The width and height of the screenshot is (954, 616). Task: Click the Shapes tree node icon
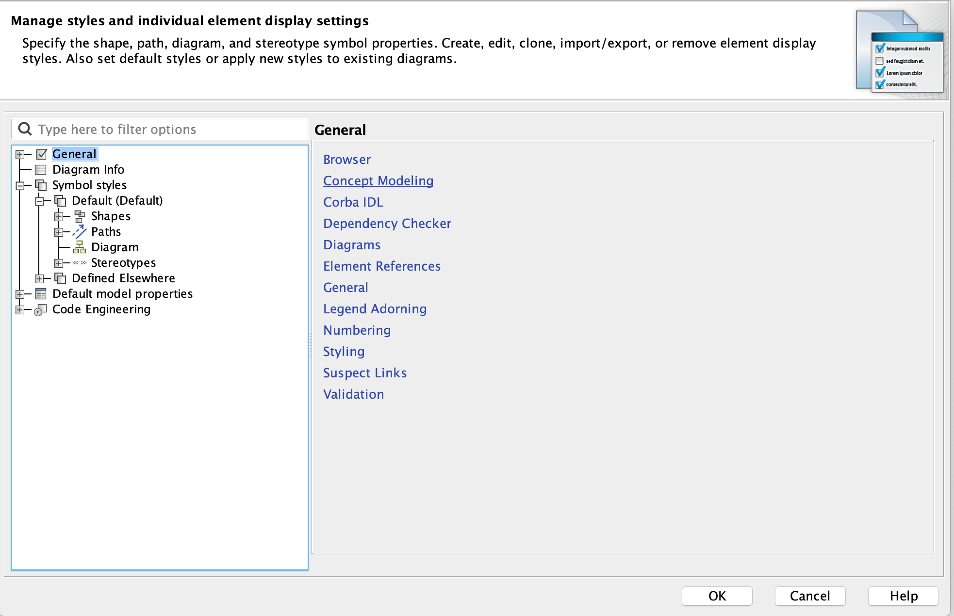80,216
